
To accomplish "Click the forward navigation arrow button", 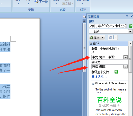I will pyautogui.click(x=110, y=37).
